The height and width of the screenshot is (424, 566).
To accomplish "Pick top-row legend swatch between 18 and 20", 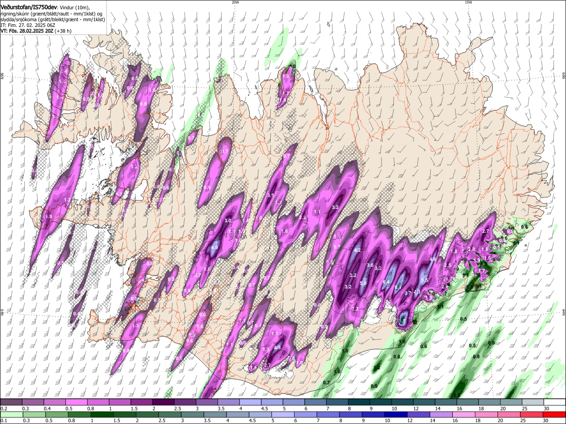I will pyautogui.click(x=490, y=402).
